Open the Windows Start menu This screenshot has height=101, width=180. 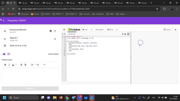4,98
